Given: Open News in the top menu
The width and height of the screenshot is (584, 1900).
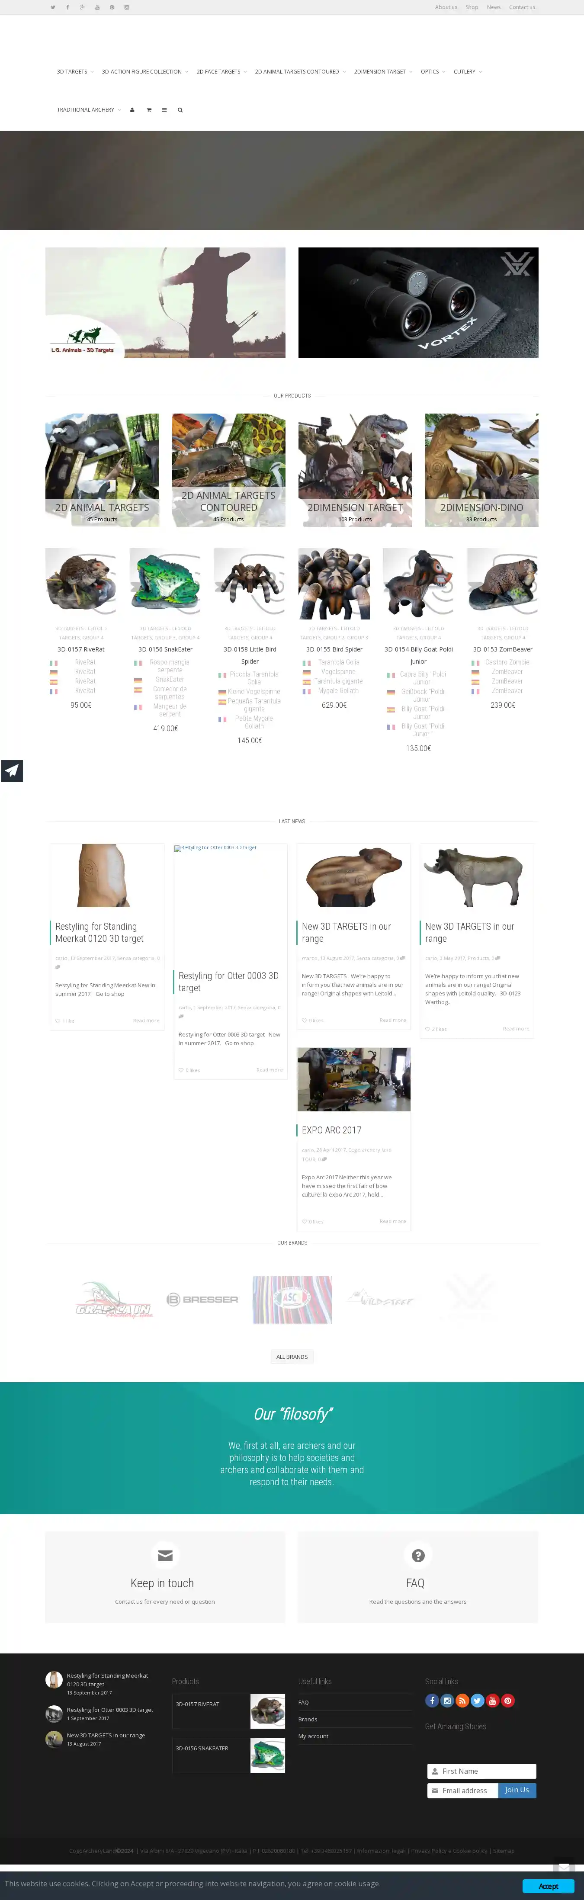Looking at the screenshot, I should [x=493, y=7].
